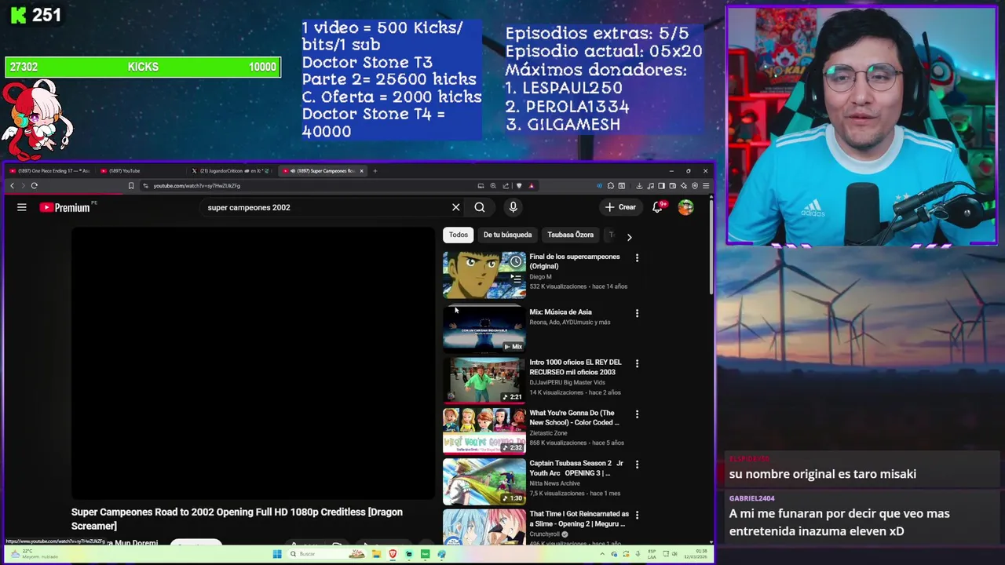
Task: Open the Diego M channel link
Action: click(540, 277)
